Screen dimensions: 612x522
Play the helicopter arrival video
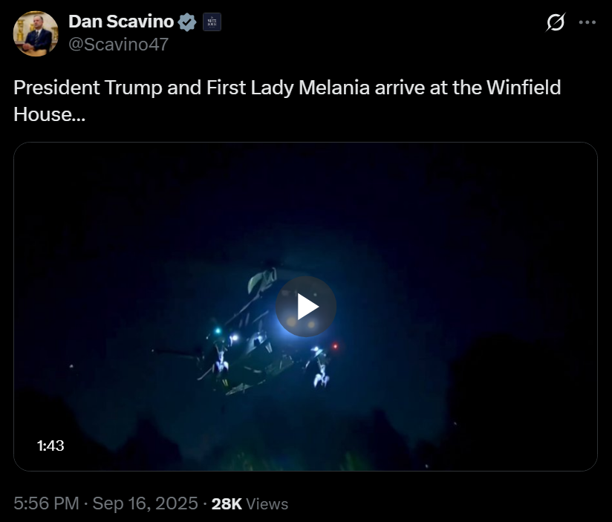(306, 307)
